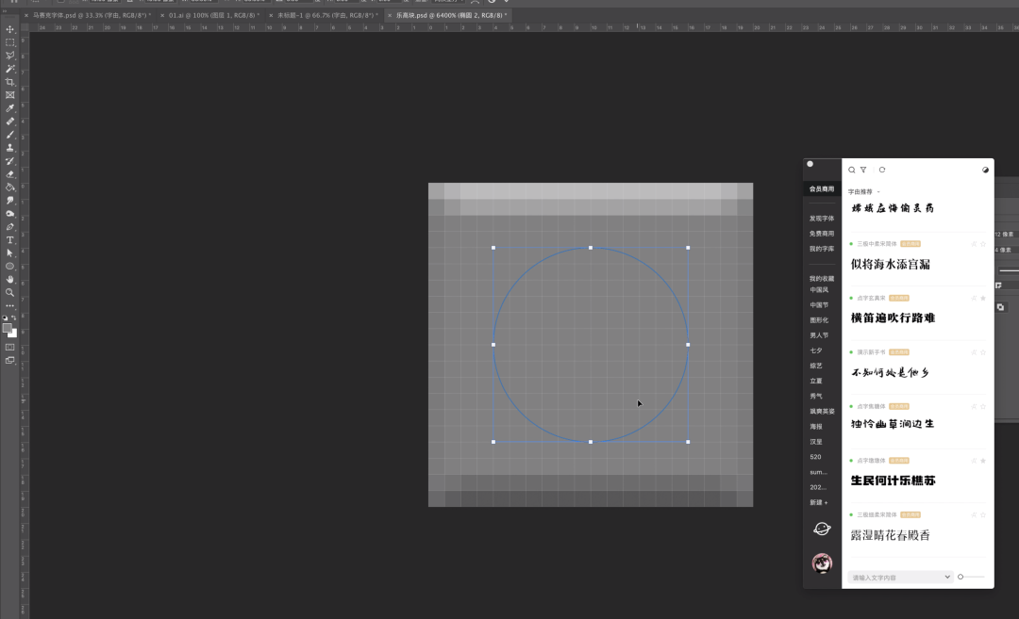1019x619 pixels.
Task: Expand the 字由推荐 sort dropdown
Action: [x=878, y=192]
